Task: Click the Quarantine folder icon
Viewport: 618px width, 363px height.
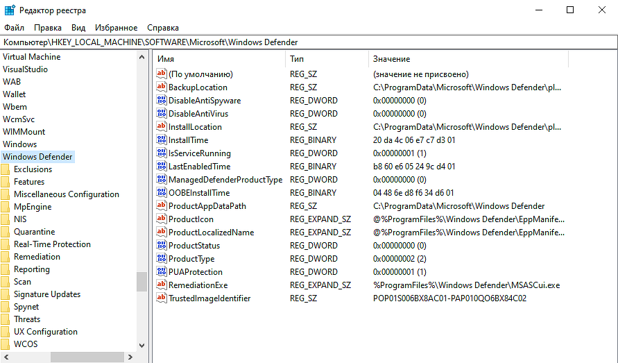Action: pyautogui.click(x=6, y=232)
